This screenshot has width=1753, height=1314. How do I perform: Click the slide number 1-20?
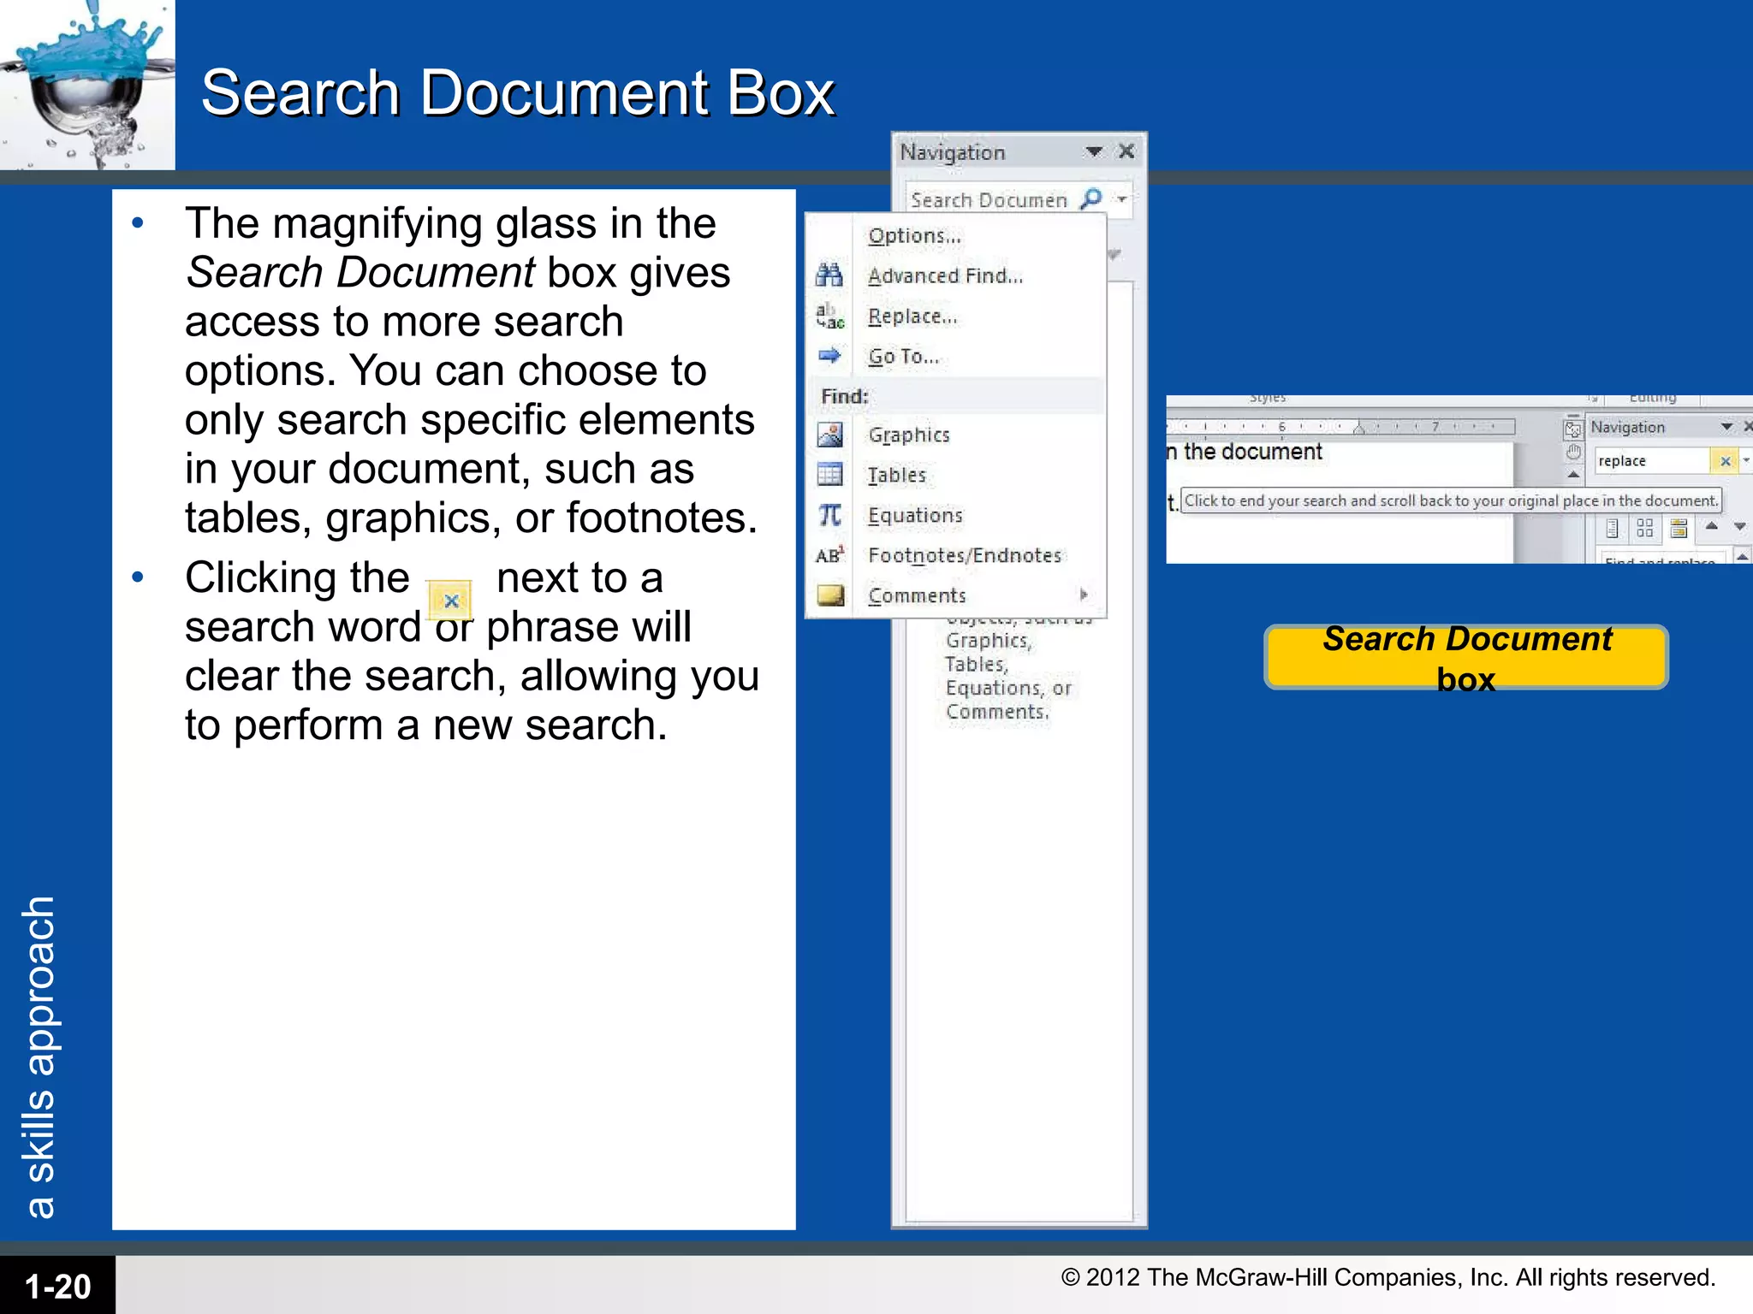[x=57, y=1286]
